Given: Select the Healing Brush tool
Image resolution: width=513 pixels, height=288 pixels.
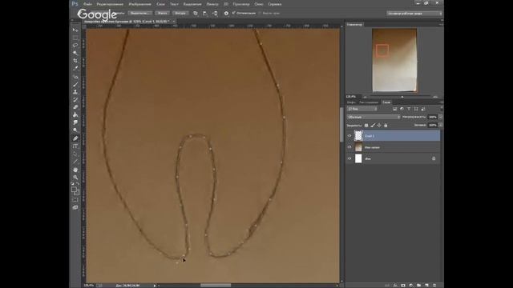Looking at the screenshot, I should [x=75, y=77].
